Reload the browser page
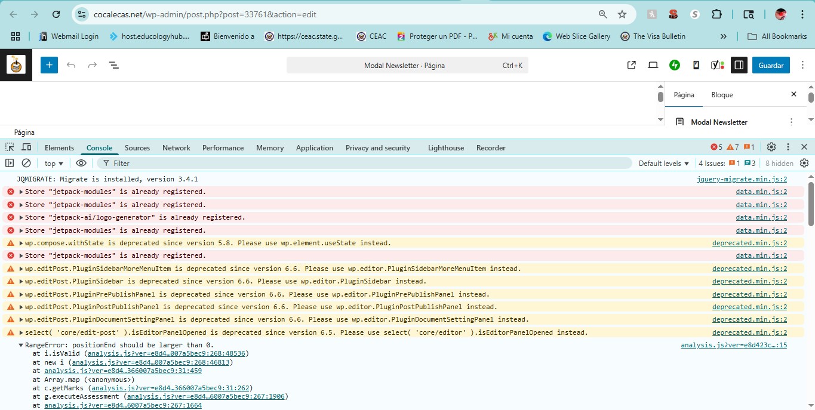 (x=56, y=14)
